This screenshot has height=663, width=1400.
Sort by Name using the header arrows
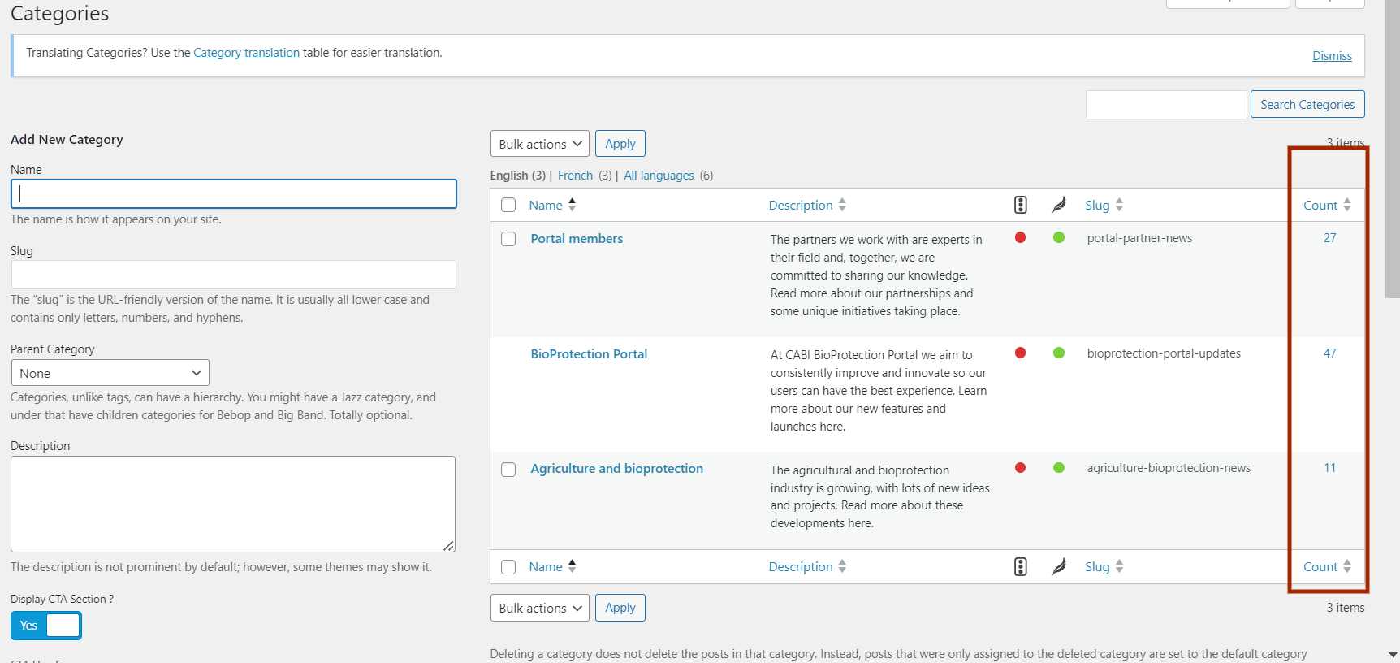pos(573,205)
